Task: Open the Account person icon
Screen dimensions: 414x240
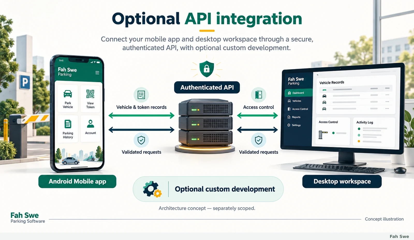Action: (91, 124)
